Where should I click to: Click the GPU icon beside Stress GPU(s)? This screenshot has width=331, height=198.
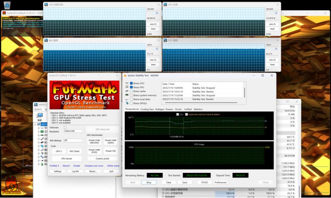point(127,103)
